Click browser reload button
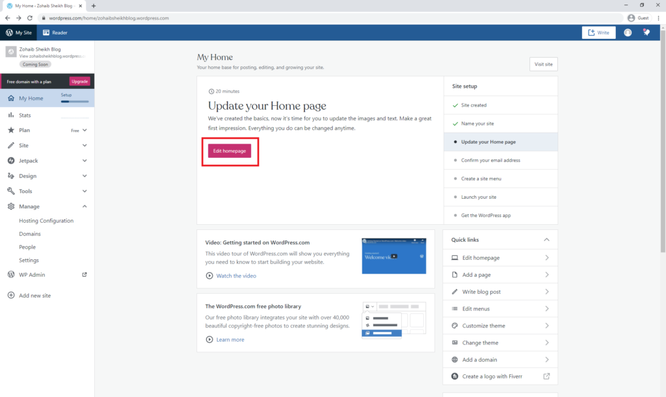 (x=30, y=18)
